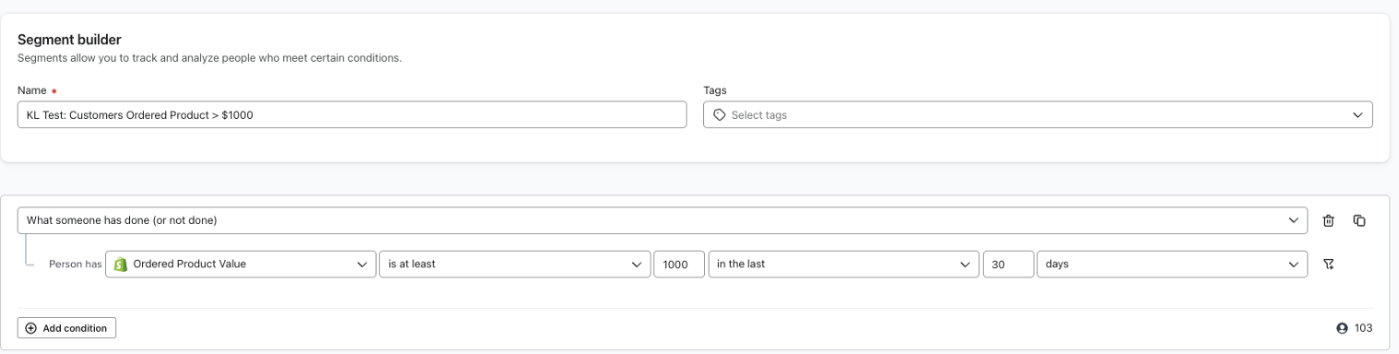The width and height of the screenshot is (1399, 354).
Task: Open the "in the last" timeframe dropdown
Action: [843, 264]
